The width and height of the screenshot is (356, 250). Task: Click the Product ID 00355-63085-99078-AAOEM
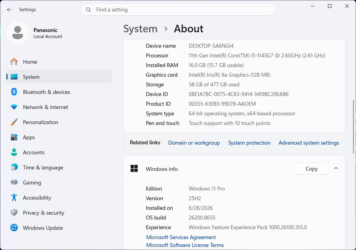pyautogui.click(x=222, y=104)
